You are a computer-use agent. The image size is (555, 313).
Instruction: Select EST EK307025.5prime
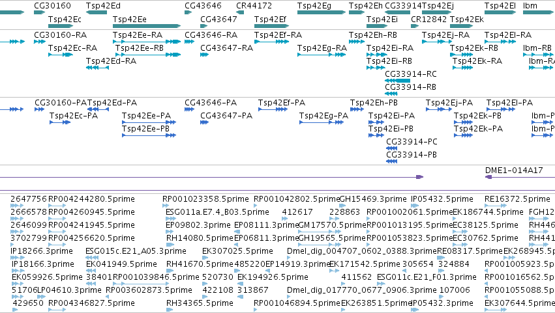click(x=237, y=252)
